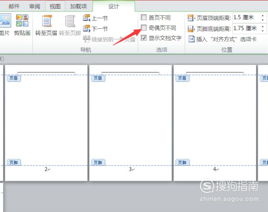Open the 邮件 ribbon tab

click(14, 6)
